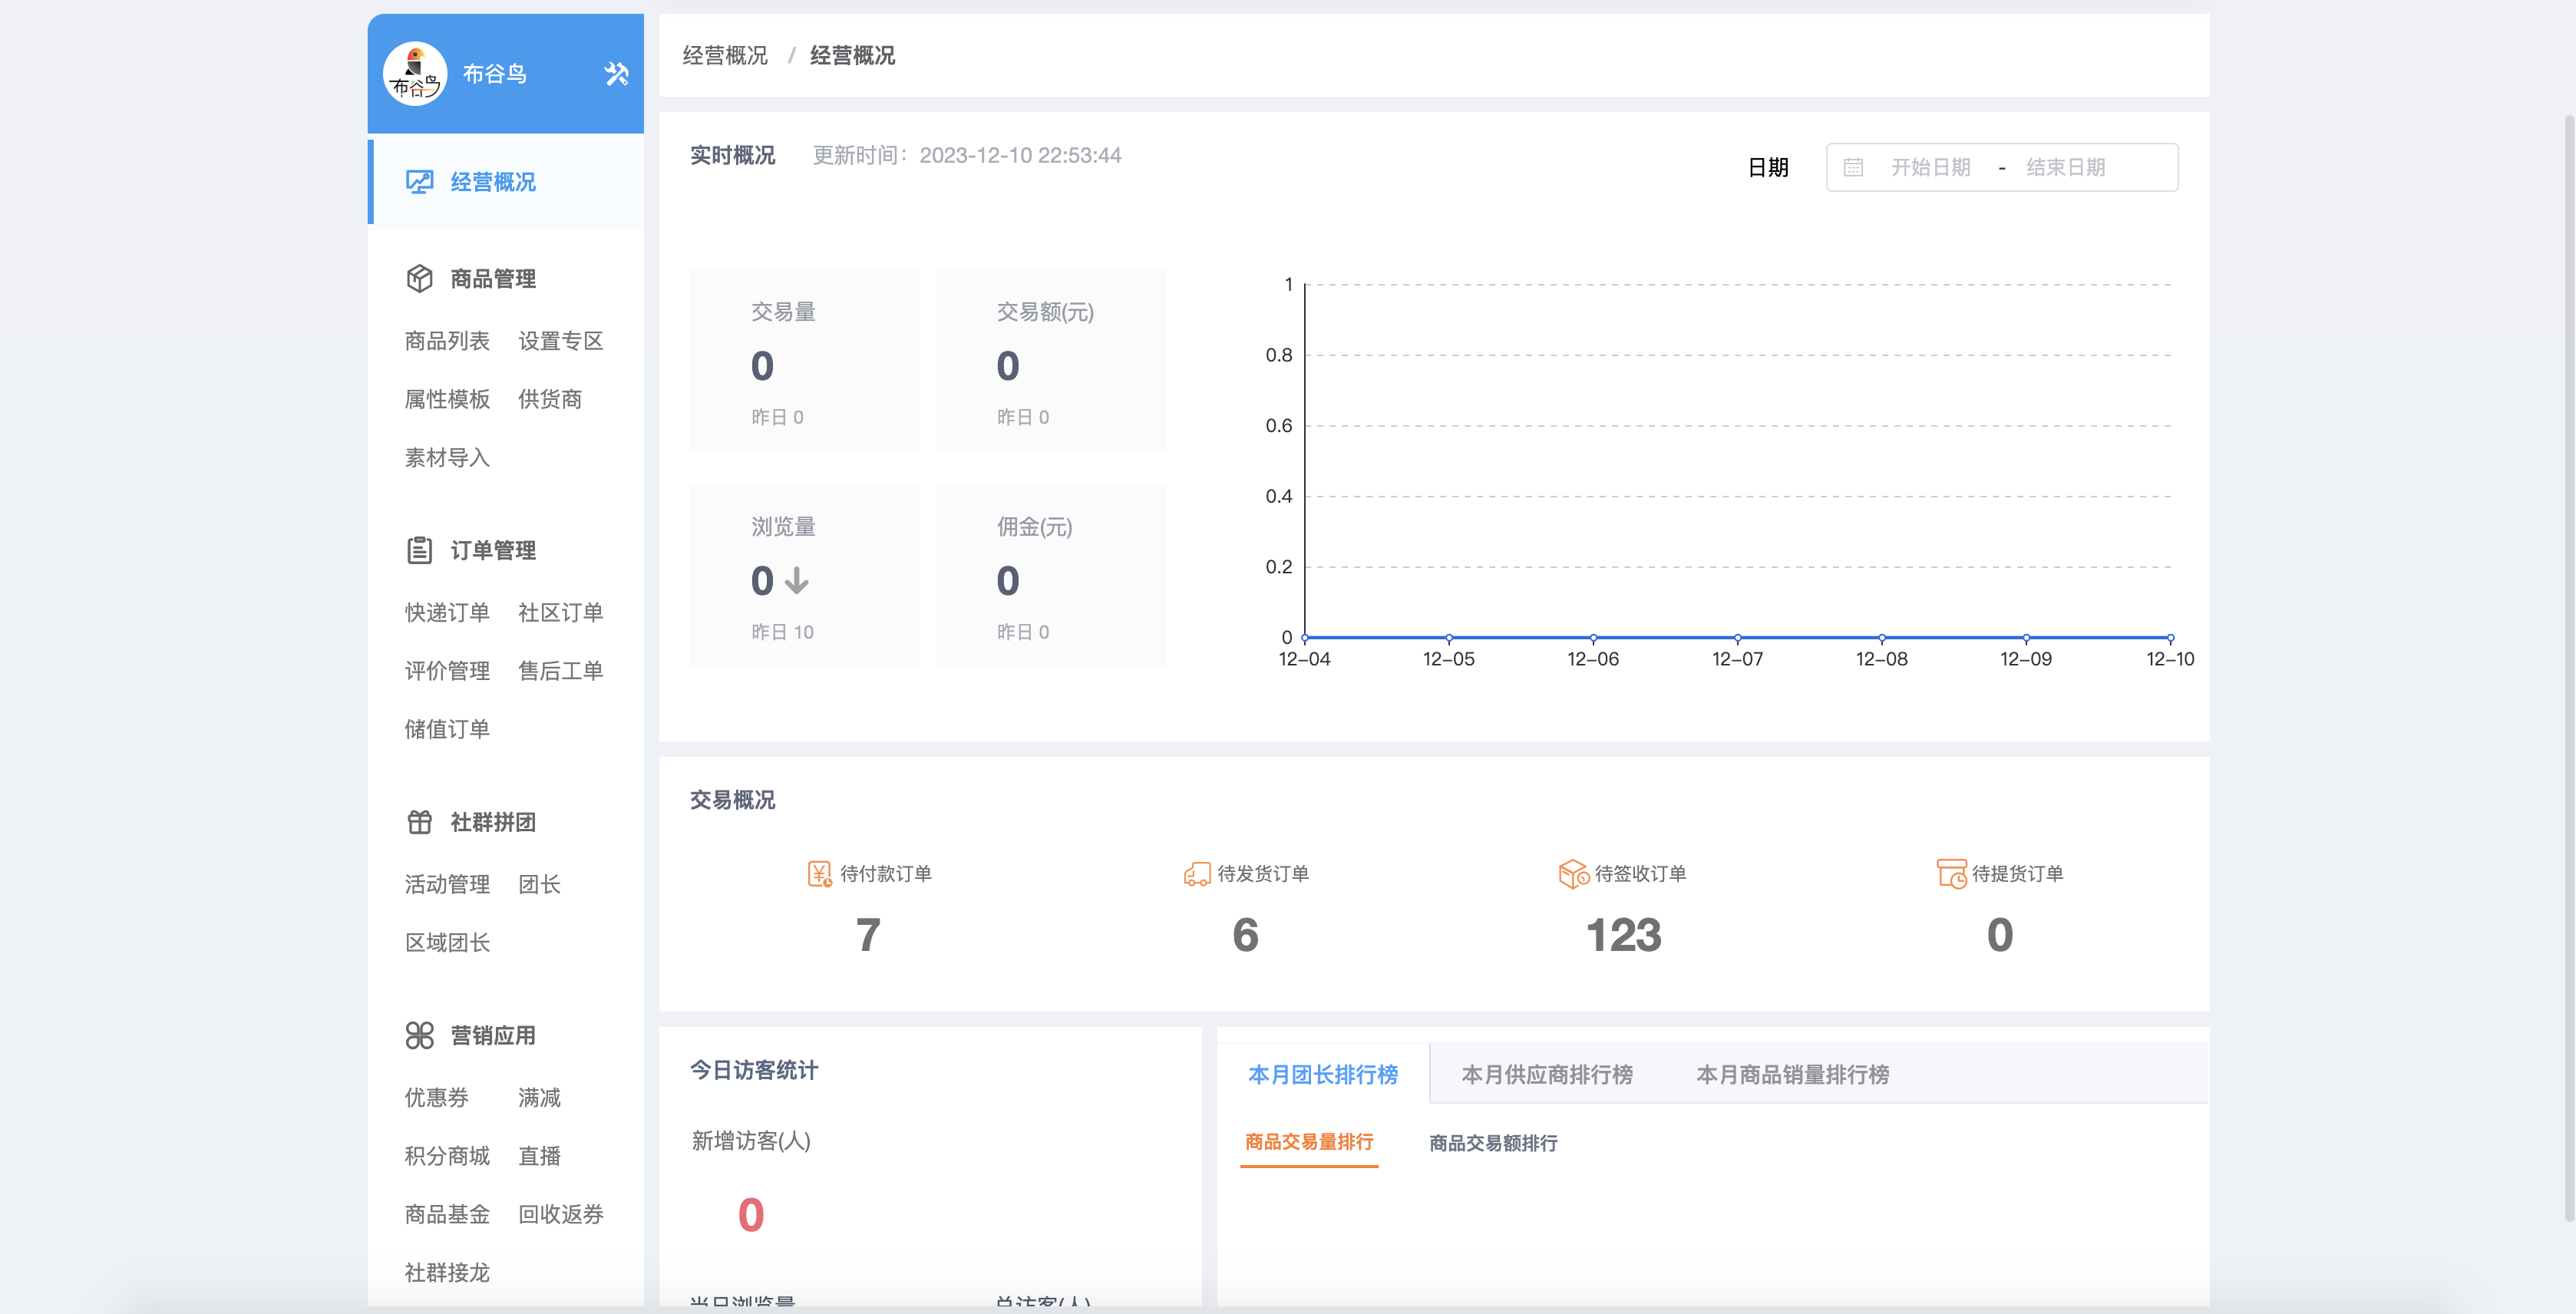Screen dimensions: 2576x1314
Task: Click the 开始日期 input field
Action: 1930,167
